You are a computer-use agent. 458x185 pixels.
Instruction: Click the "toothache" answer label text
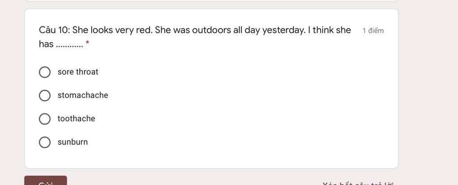click(76, 118)
